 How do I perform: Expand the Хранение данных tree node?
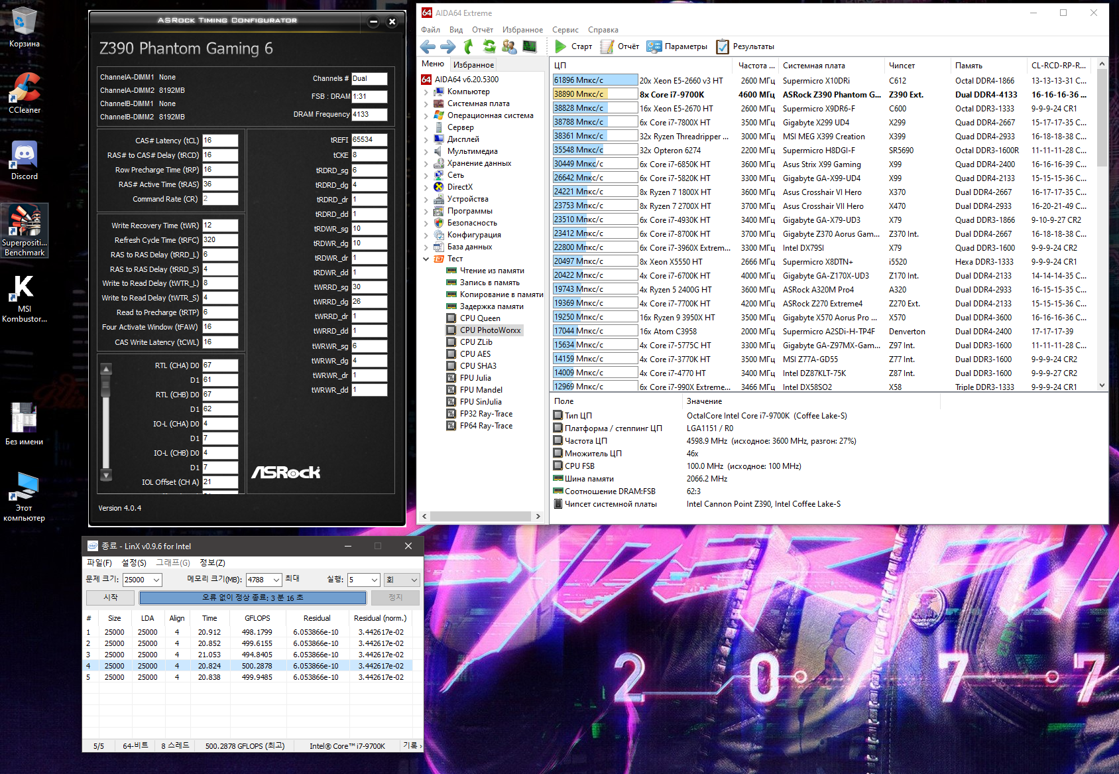point(426,164)
